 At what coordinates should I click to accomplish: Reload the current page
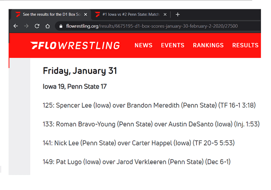coord(37,26)
